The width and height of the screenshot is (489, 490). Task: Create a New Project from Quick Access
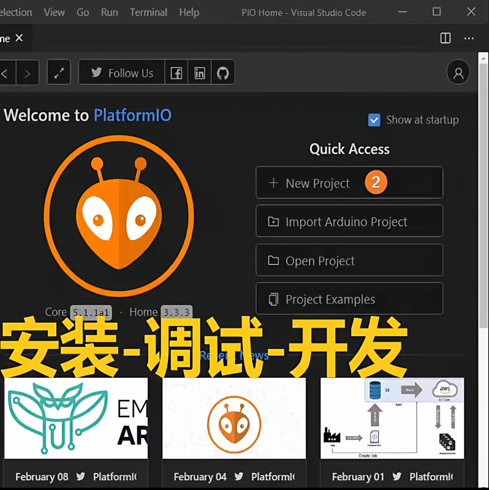tap(349, 183)
